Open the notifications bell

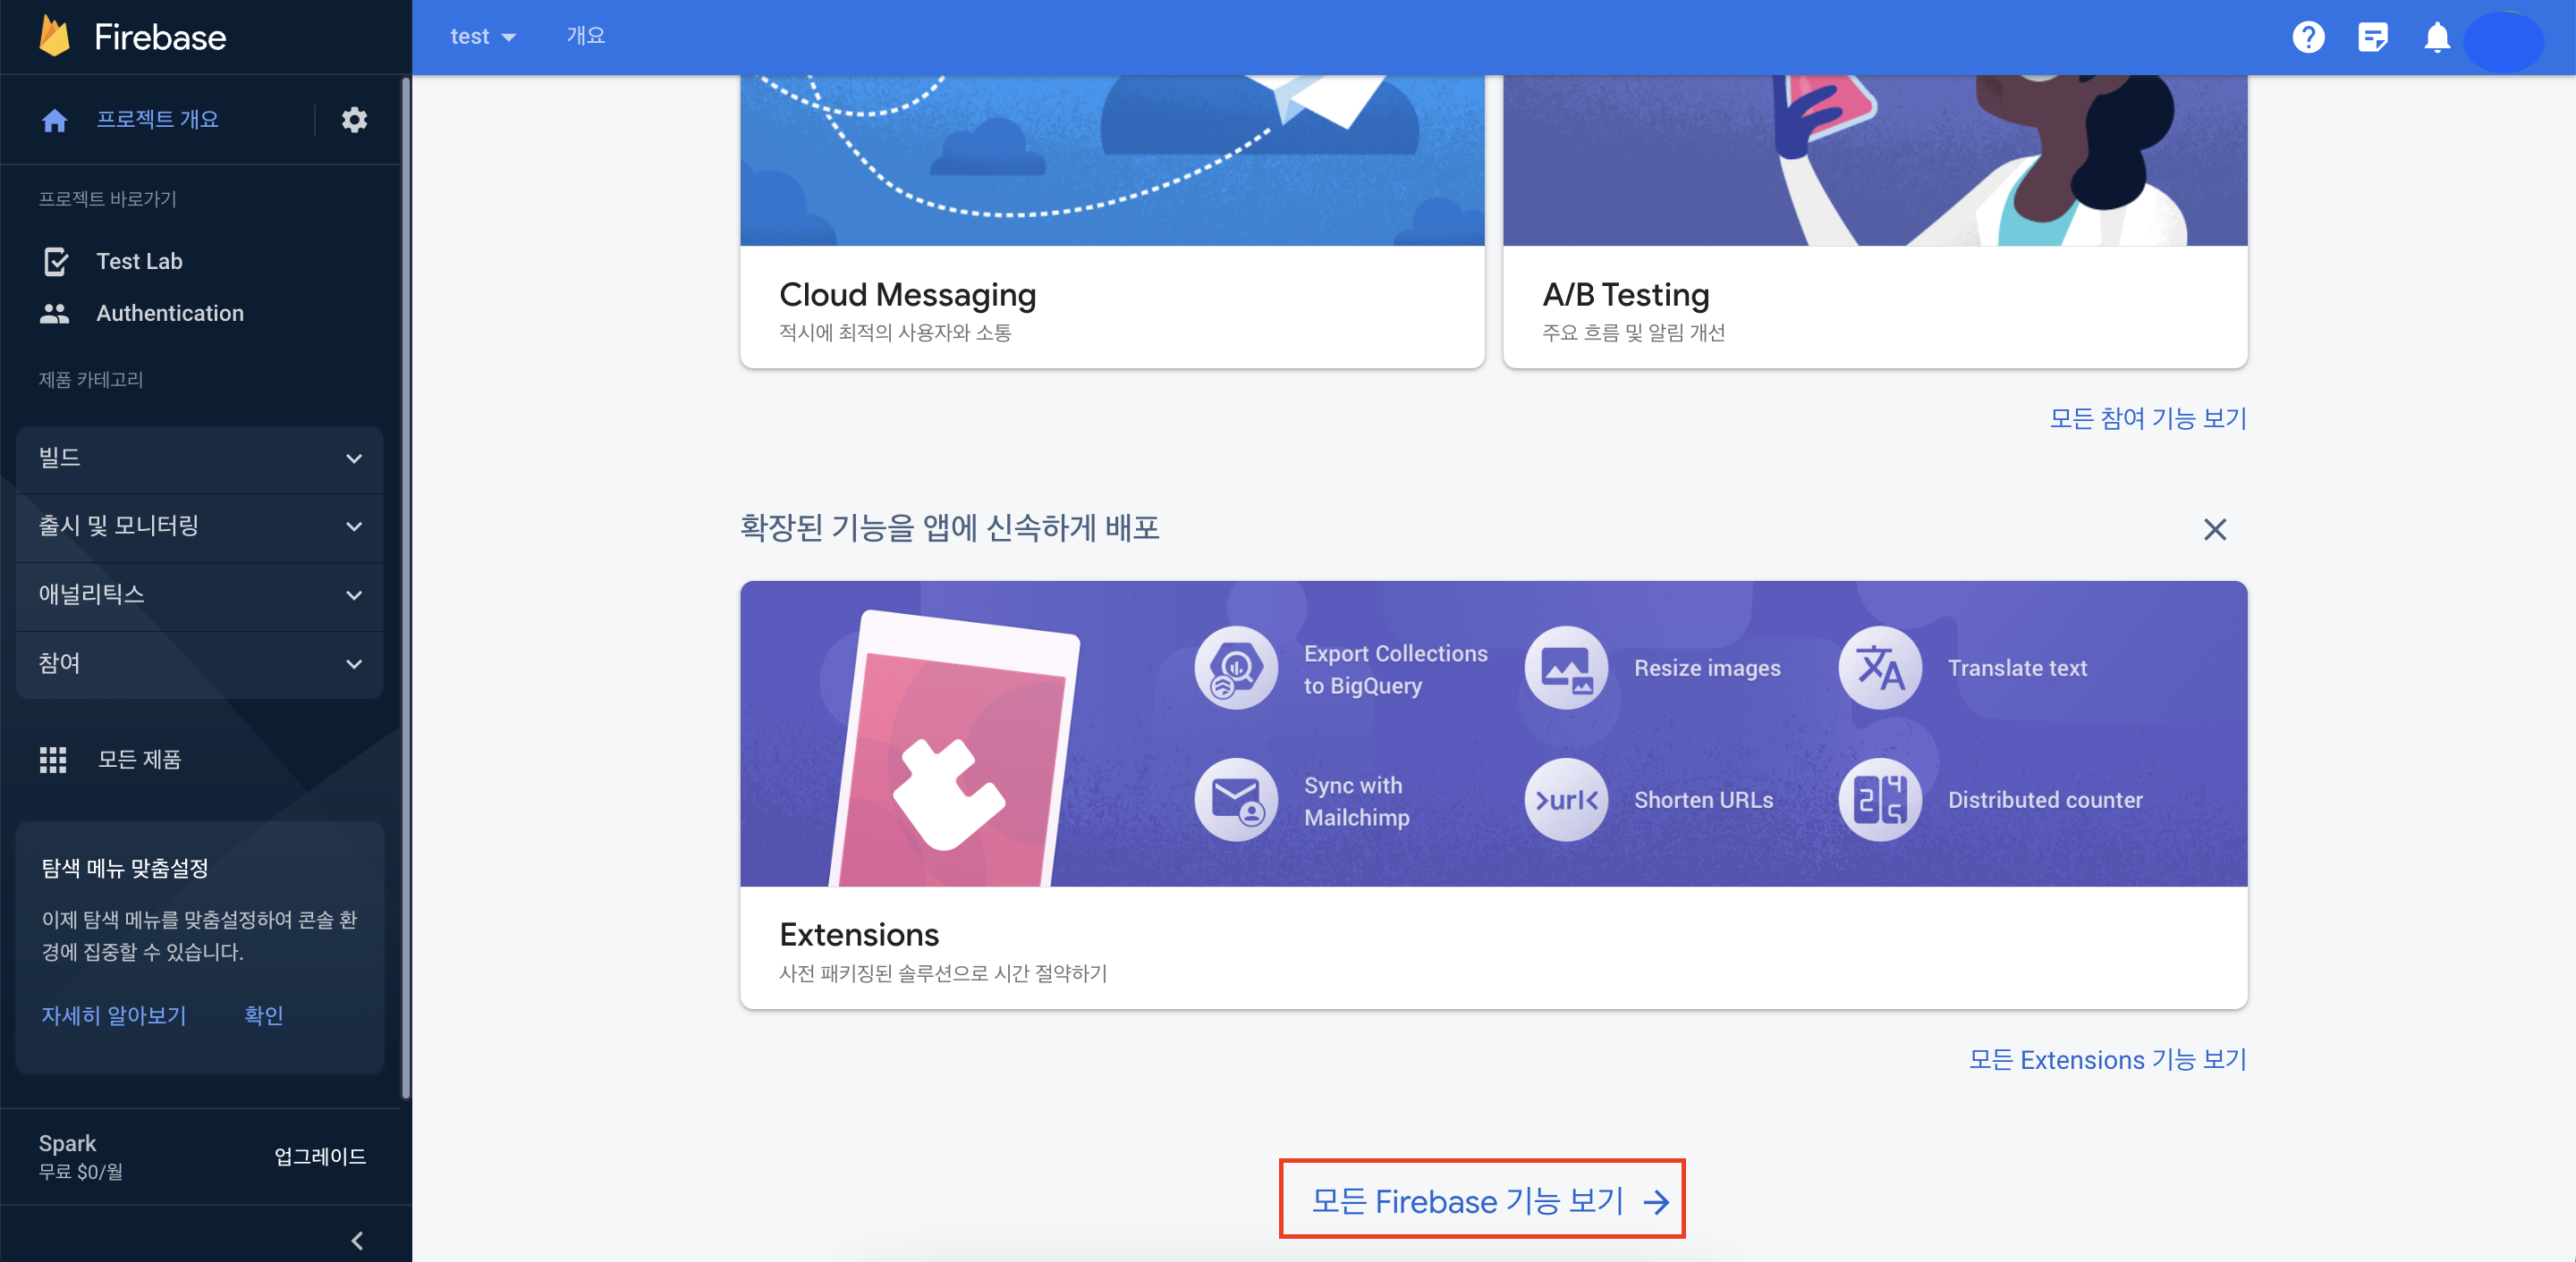pos(2437,38)
